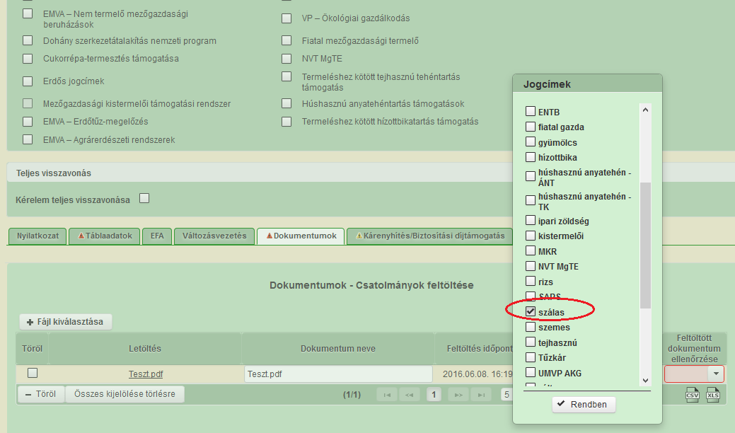Enable Erdős jogcímek checkbox
The image size is (735, 433).
click(28, 81)
